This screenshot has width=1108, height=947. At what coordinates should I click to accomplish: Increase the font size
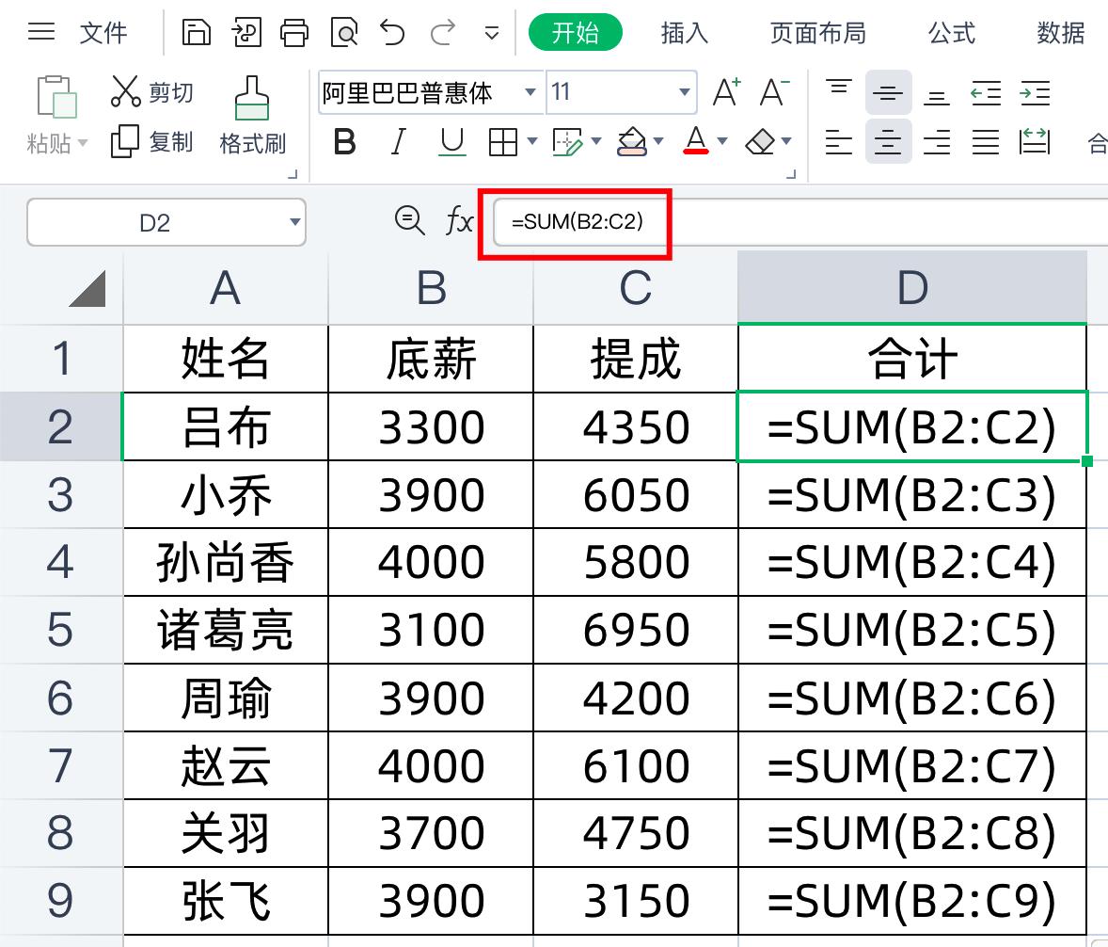click(724, 92)
